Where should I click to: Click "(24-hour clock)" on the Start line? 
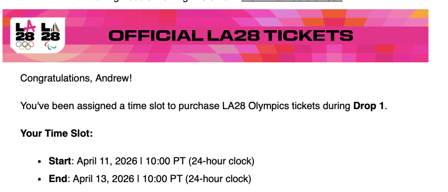click(221, 161)
